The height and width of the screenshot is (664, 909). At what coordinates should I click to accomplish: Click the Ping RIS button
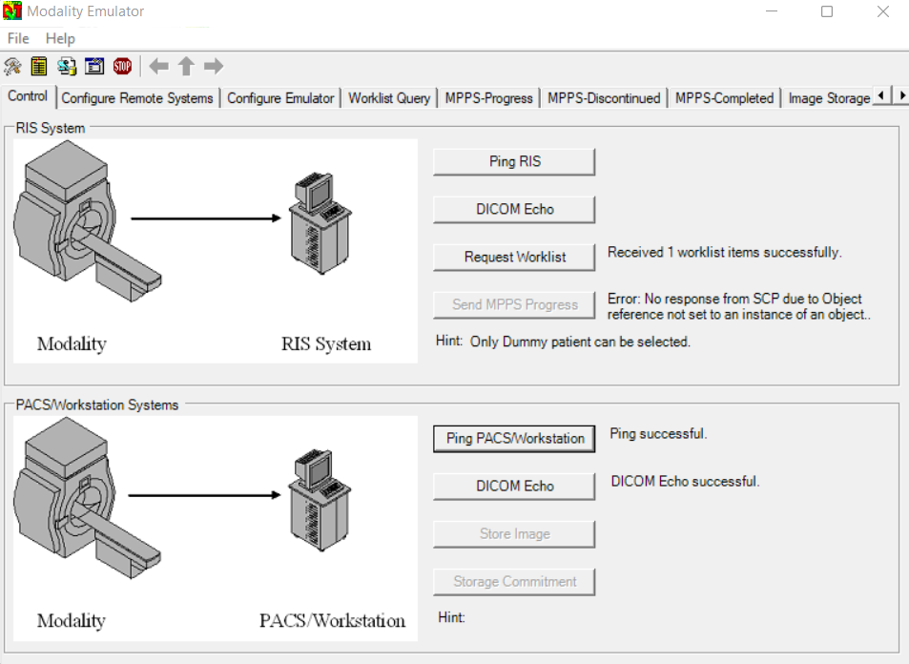pos(513,161)
